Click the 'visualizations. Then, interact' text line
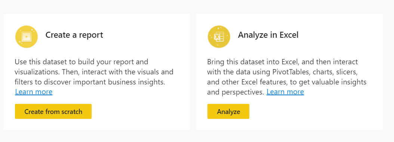Screen dimensions: 394x142 pos(94,72)
